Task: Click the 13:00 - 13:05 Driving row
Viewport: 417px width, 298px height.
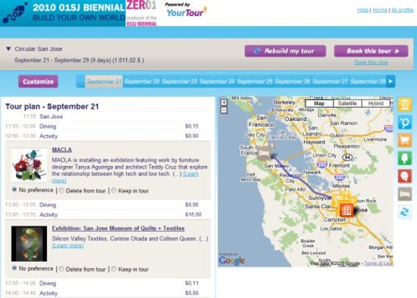Action: coord(108,205)
